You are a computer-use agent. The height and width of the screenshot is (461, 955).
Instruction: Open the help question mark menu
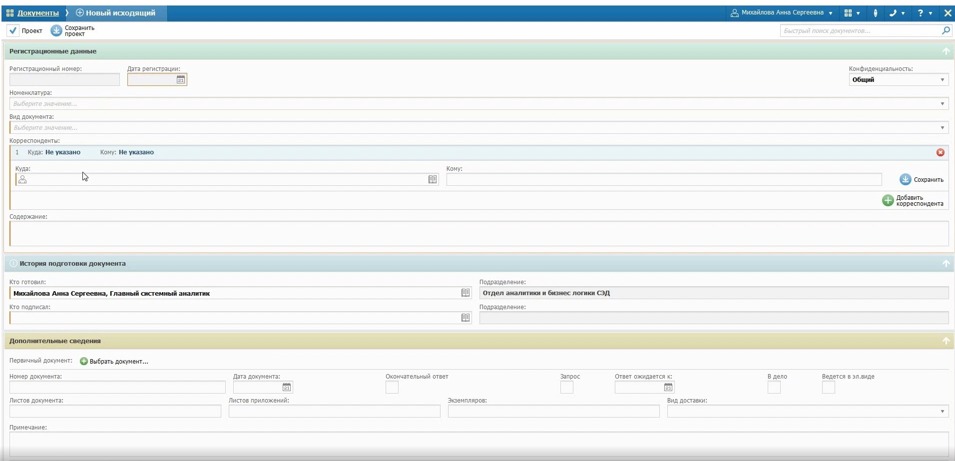tap(925, 13)
